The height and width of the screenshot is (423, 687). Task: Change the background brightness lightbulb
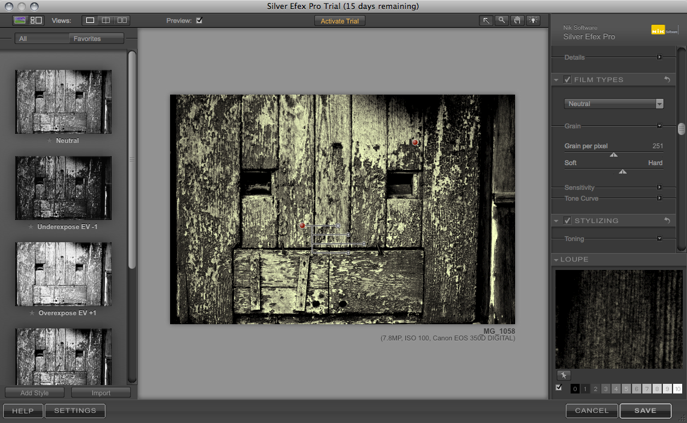[x=533, y=20]
